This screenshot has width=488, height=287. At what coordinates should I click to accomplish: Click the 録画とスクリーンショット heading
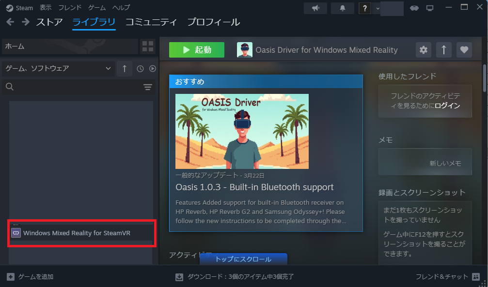(x=422, y=193)
